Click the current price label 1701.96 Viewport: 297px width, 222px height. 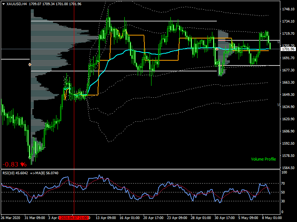[x=288, y=49]
